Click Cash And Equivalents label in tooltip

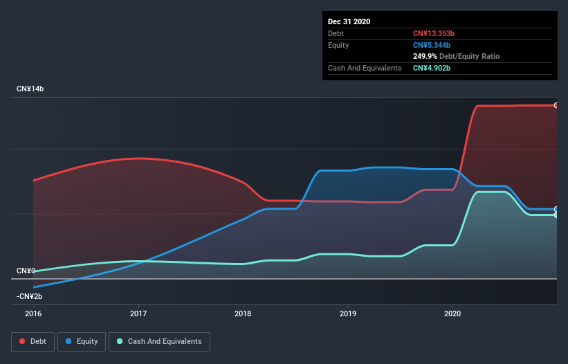coord(365,68)
